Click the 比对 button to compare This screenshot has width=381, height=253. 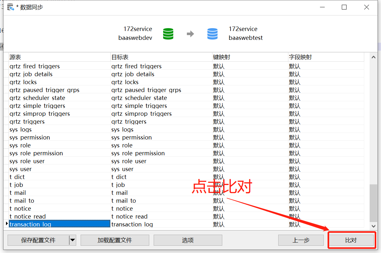click(351, 240)
